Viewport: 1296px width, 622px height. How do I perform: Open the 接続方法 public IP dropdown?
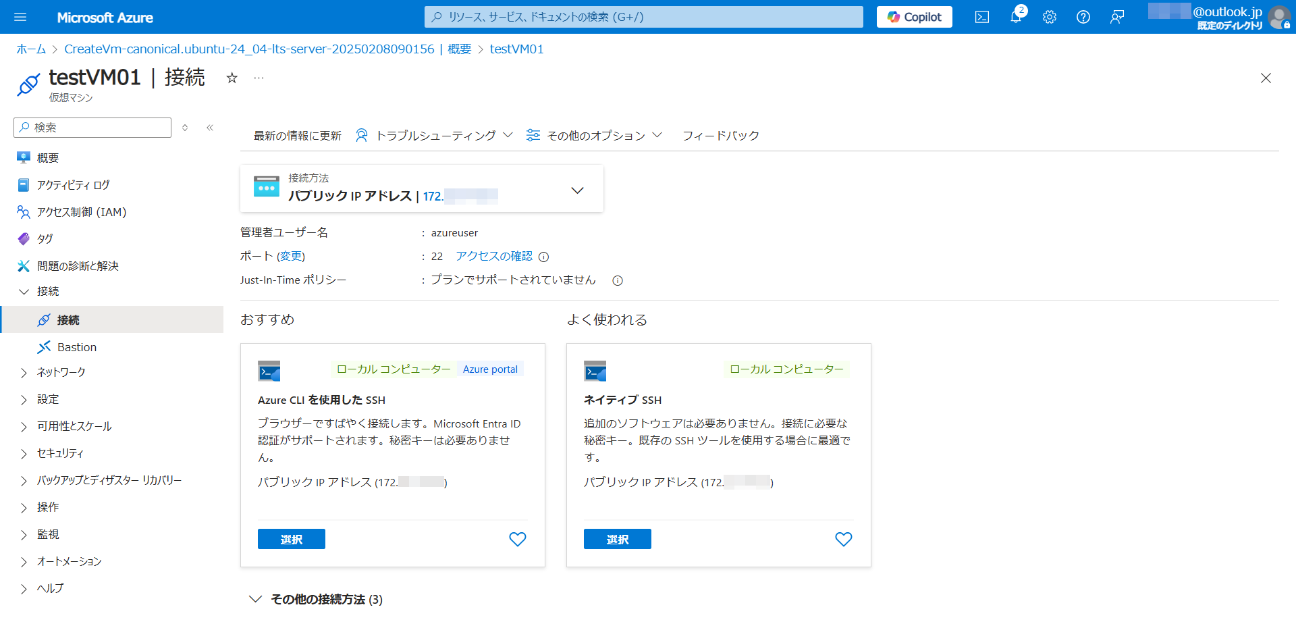click(x=576, y=190)
